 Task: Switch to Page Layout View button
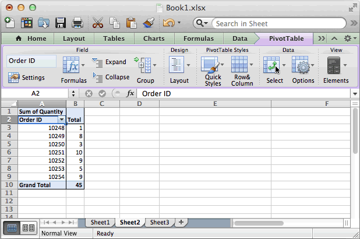(x=29, y=228)
